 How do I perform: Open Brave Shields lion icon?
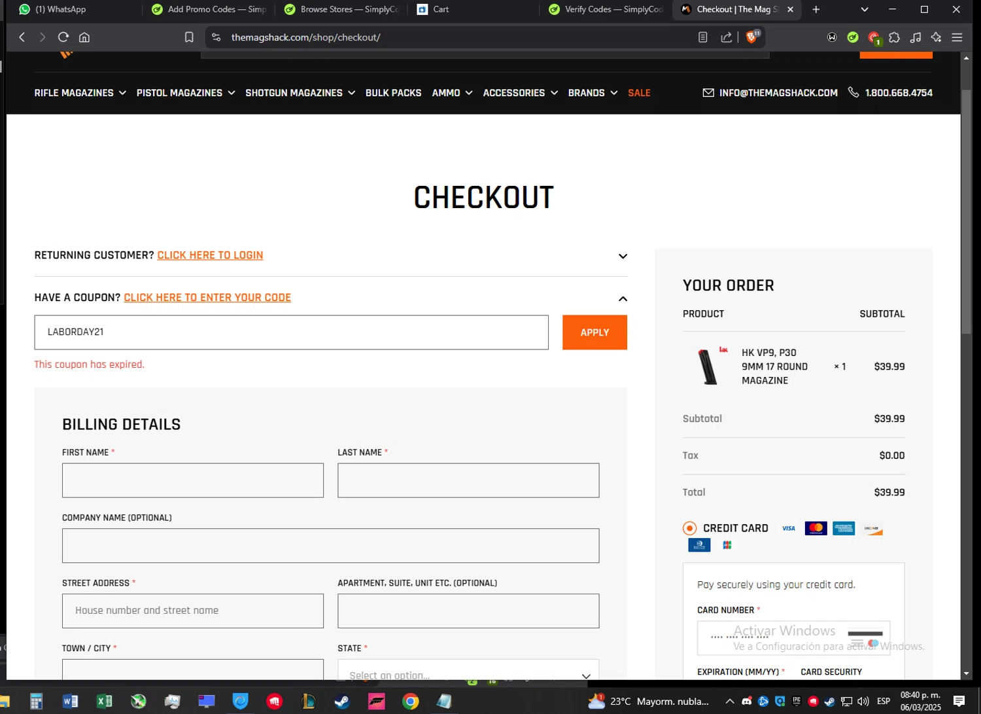click(752, 37)
